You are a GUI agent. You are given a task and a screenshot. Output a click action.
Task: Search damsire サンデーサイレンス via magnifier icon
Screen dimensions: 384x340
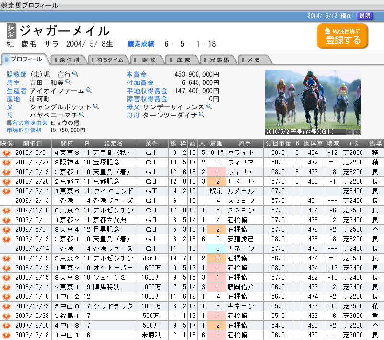click(x=209, y=106)
